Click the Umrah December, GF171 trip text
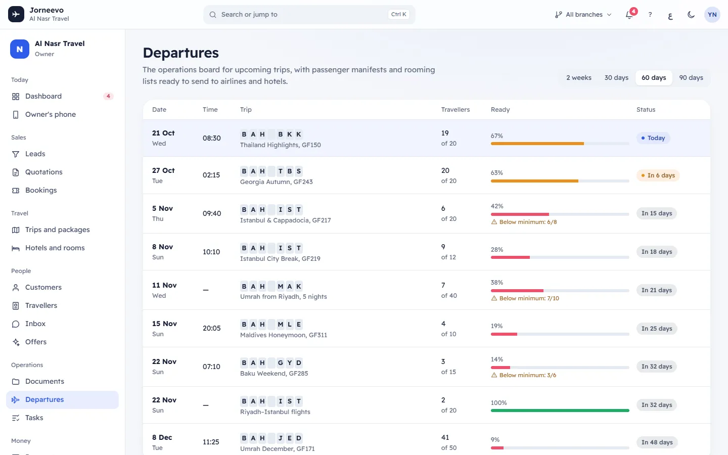Image resolution: width=728 pixels, height=455 pixels. (278, 449)
